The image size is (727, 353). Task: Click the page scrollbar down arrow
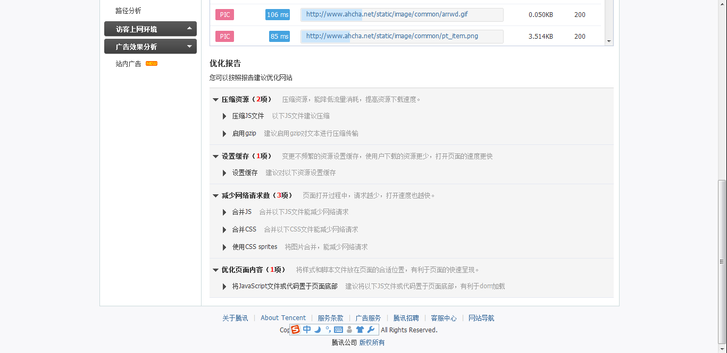click(x=722, y=348)
